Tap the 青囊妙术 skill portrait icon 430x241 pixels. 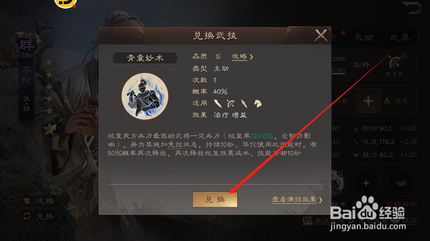click(x=145, y=96)
